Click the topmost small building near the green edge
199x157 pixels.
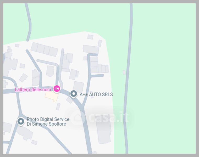pos(90,37)
